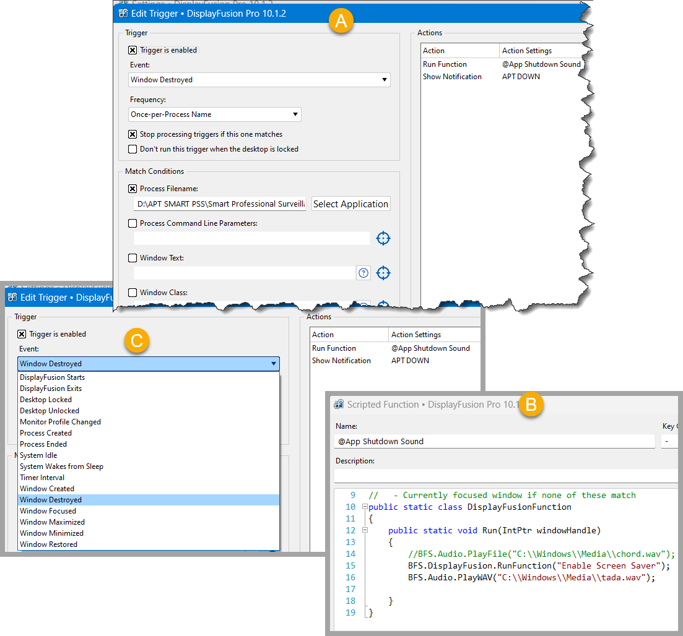Uncheck Stop processing triggers if this one matches
The width and height of the screenshot is (683, 636).
pos(133,134)
